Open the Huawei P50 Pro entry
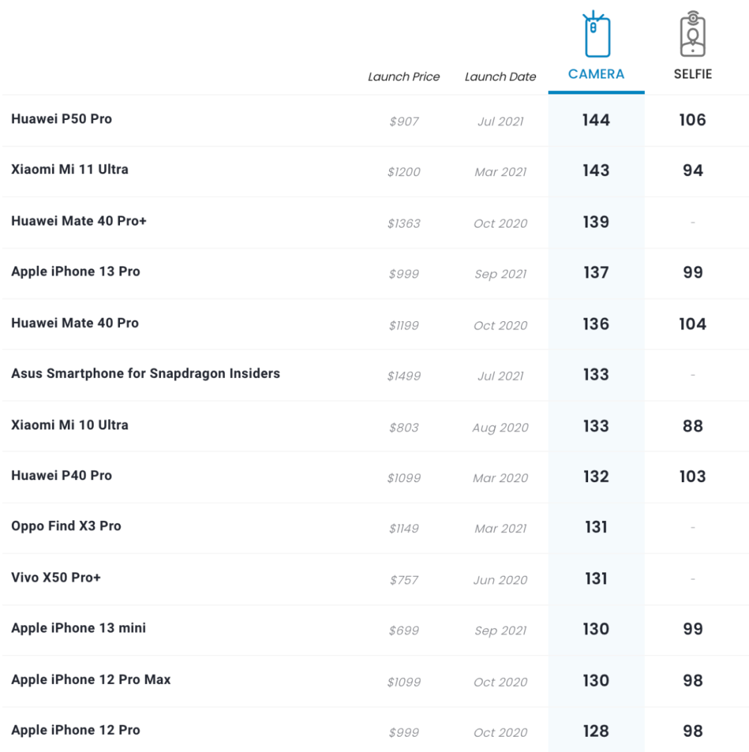This screenshot has width=749, height=752. [x=62, y=119]
